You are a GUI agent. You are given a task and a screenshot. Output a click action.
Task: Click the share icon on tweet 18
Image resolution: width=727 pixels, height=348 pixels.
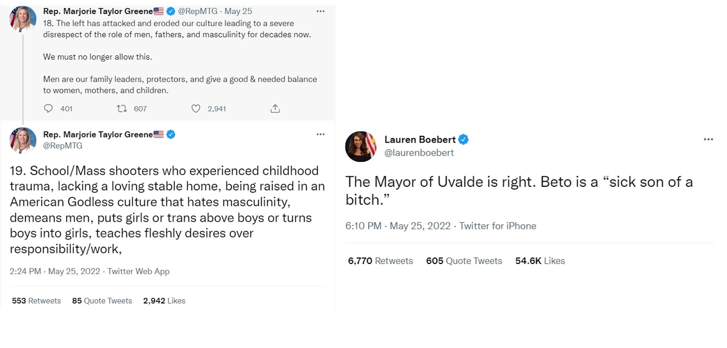coord(275,109)
